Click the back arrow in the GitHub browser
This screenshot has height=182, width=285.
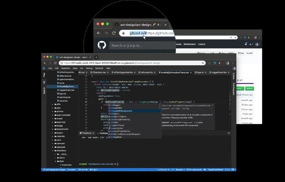pos(98,33)
